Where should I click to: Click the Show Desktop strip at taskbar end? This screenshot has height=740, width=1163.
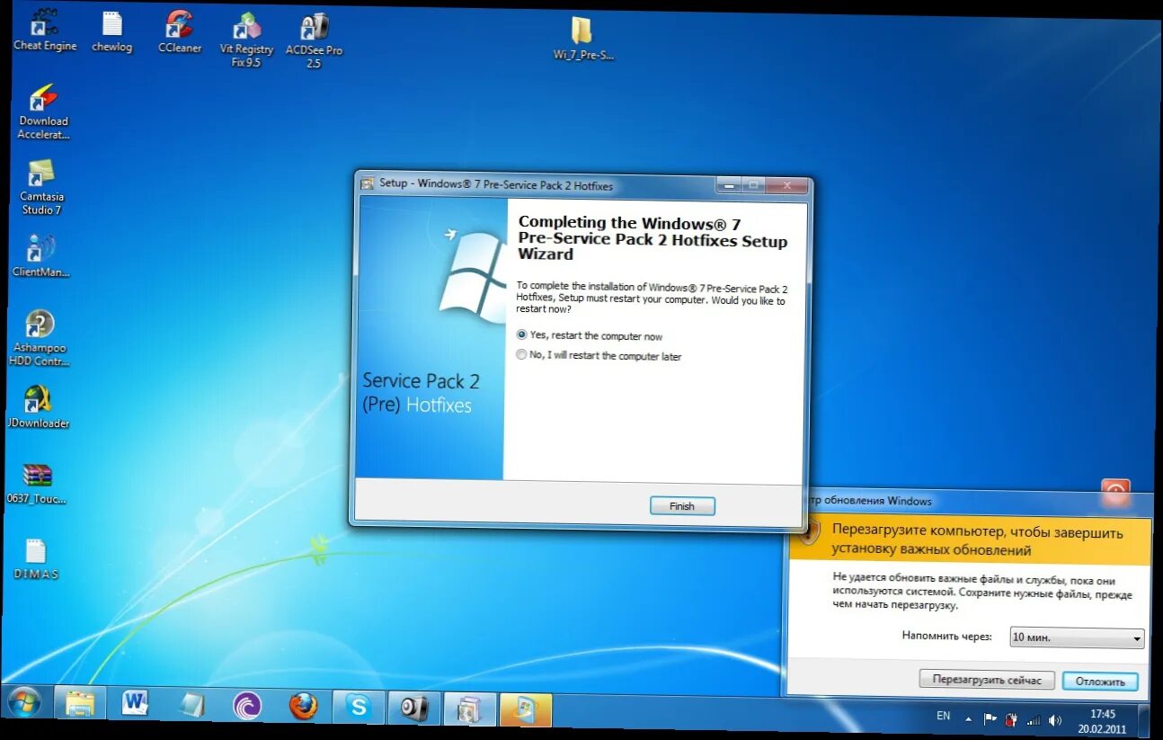(x=1144, y=723)
